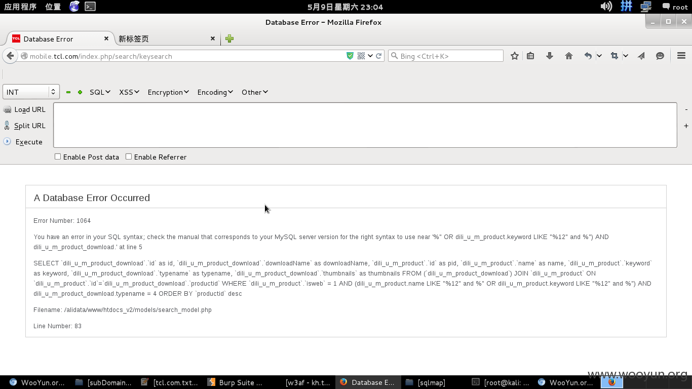Enable Referrer checkbox
Screen dimensions: 692x389
pos(129,157)
